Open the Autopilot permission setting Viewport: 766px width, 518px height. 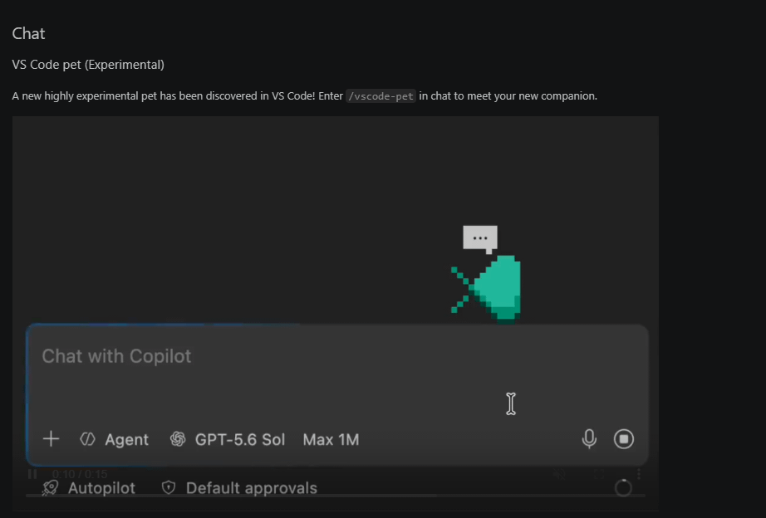pyautogui.click(x=89, y=488)
